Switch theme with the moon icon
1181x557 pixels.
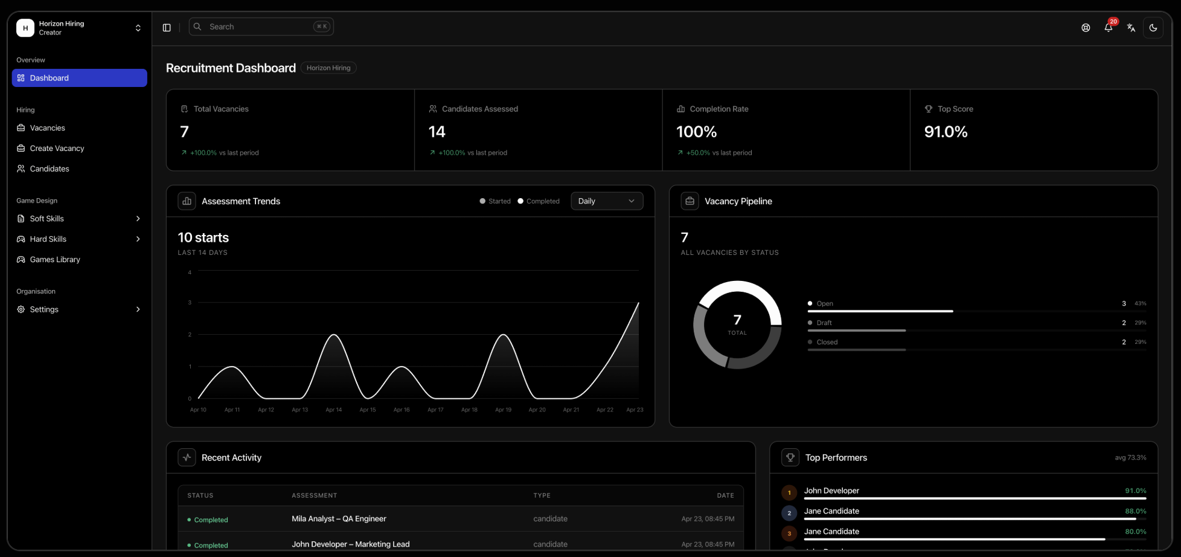tap(1153, 28)
